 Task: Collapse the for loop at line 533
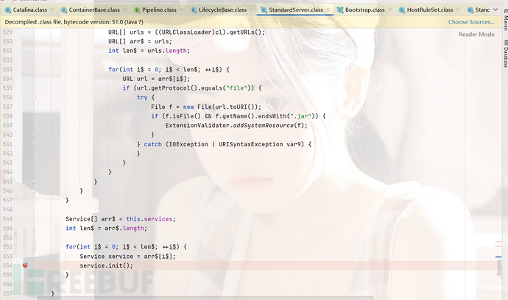tap(35, 69)
